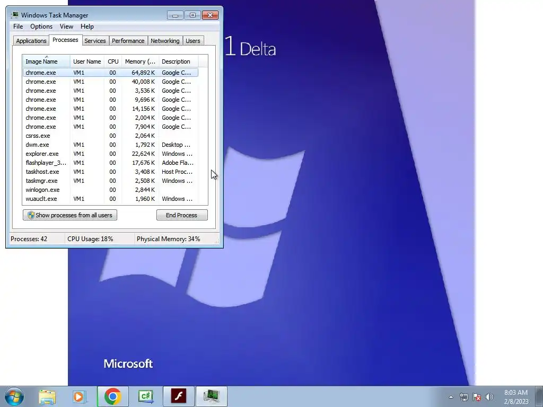
Task: Open the Help menu
Action: (87, 26)
